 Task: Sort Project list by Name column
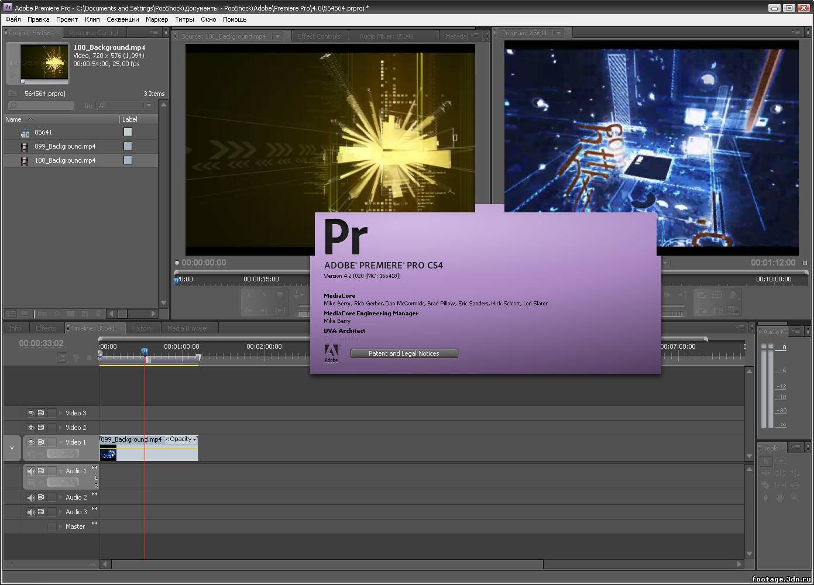pyautogui.click(x=13, y=119)
